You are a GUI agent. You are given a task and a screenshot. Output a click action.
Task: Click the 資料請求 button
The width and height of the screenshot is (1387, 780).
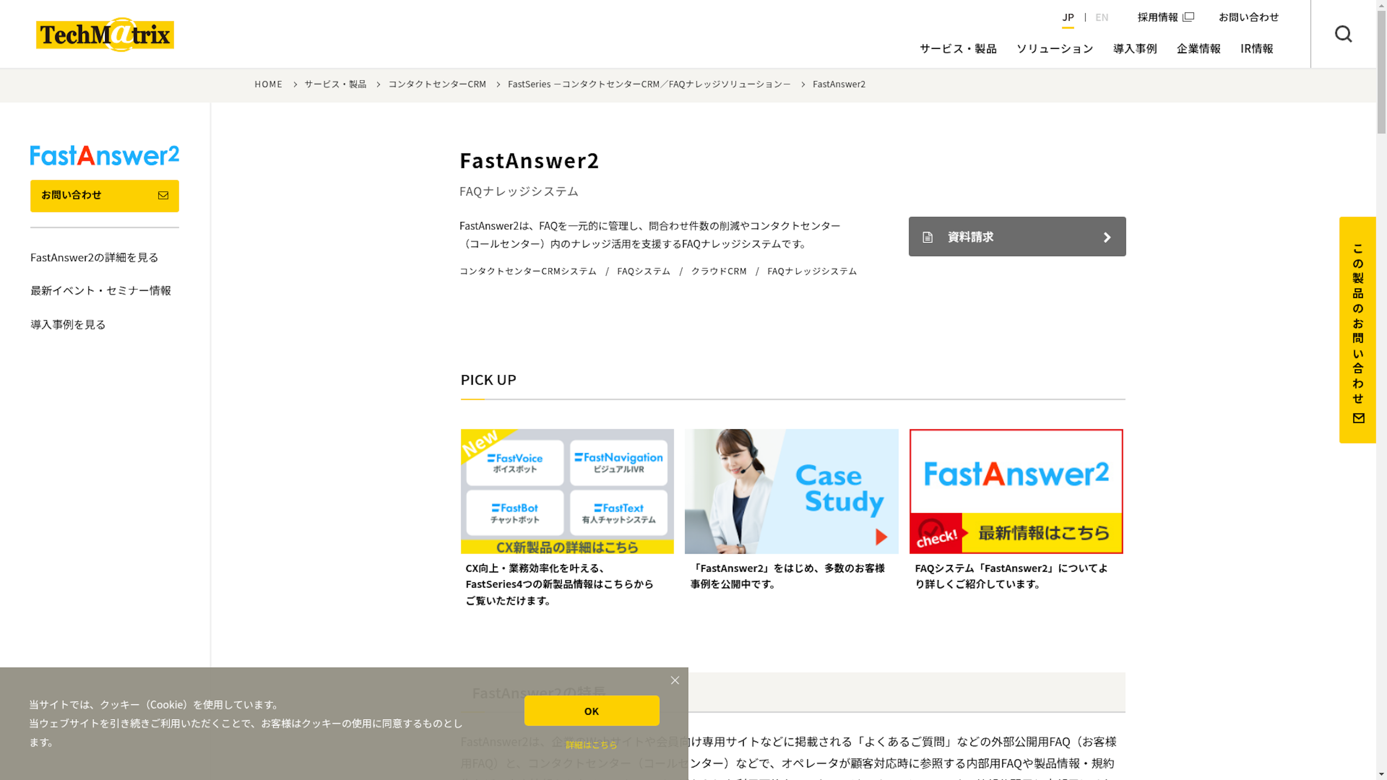[1016, 237]
